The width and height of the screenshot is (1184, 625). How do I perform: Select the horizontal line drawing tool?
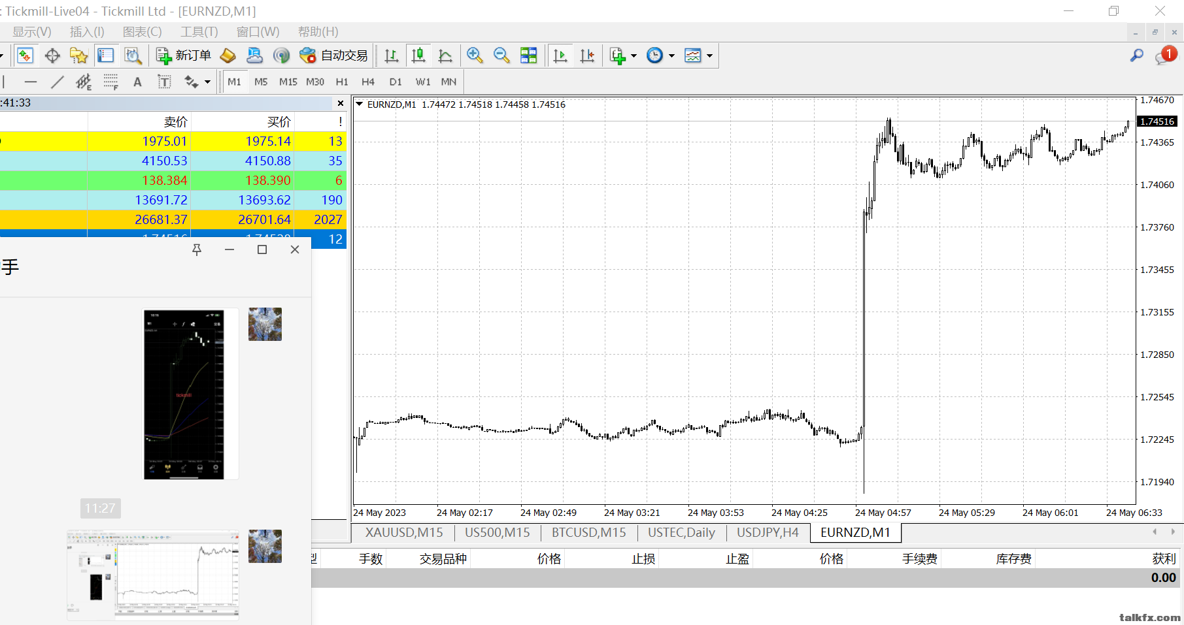click(x=31, y=82)
